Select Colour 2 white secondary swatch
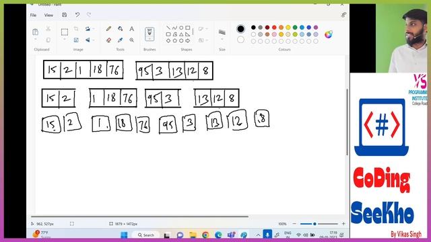Screen dimensions: 431x242 [x=240, y=40]
